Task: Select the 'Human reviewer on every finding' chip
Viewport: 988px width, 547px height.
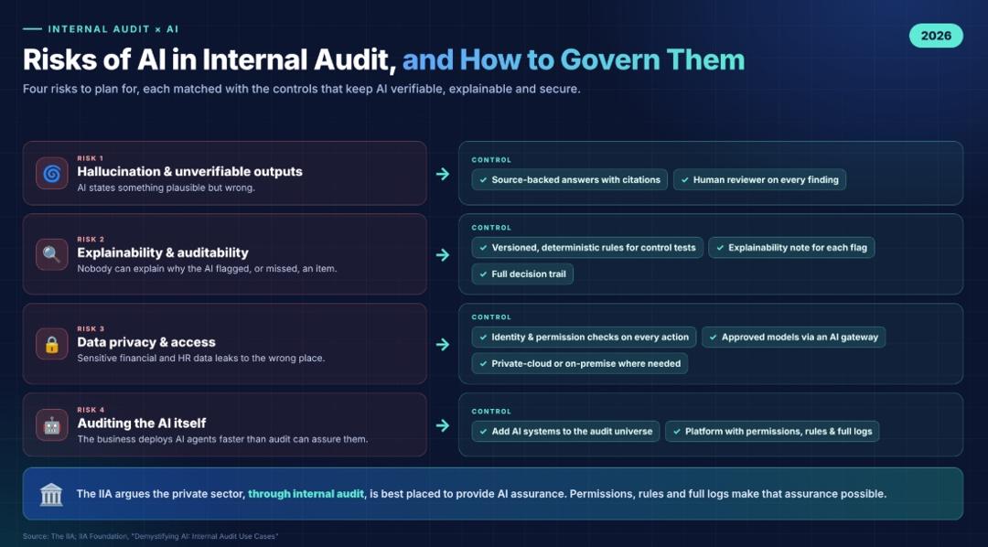Action: pos(759,179)
